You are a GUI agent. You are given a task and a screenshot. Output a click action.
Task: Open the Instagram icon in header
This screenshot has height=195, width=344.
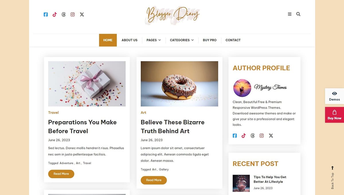click(x=73, y=14)
